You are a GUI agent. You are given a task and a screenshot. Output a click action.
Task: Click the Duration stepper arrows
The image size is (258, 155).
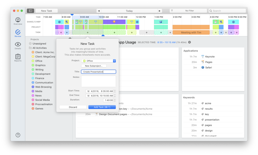pyautogui.click(x=115, y=100)
